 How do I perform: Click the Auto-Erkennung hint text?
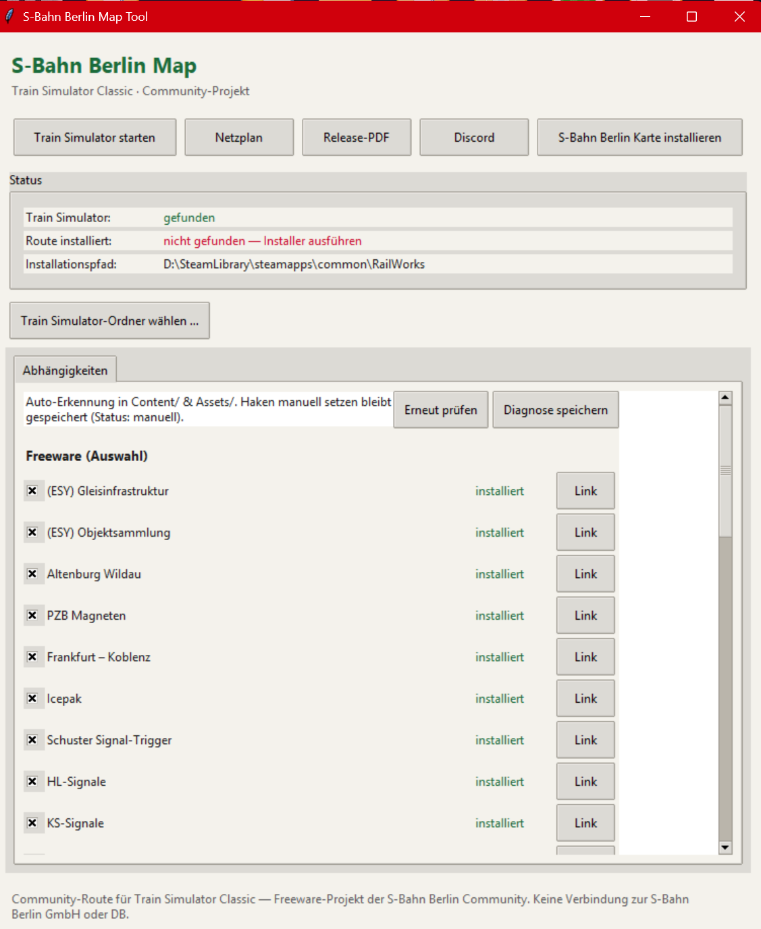208,409
